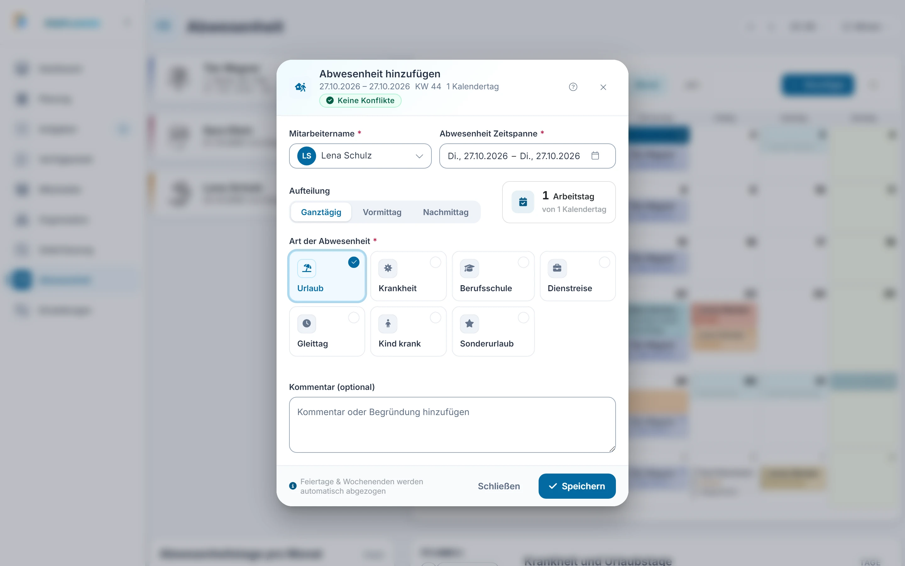Click the Urlaub beach umbrella icon

(307, 268)
